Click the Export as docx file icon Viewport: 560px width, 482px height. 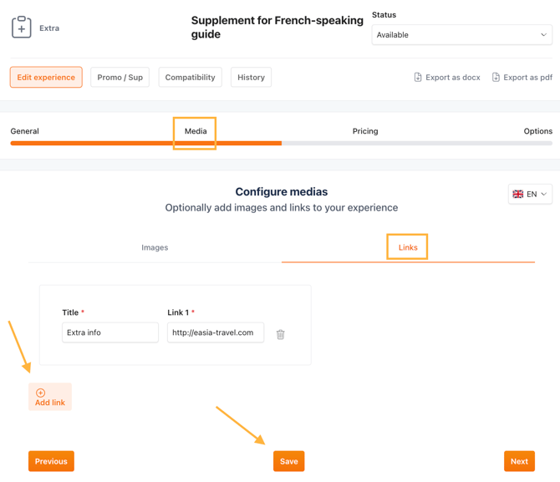418,78
